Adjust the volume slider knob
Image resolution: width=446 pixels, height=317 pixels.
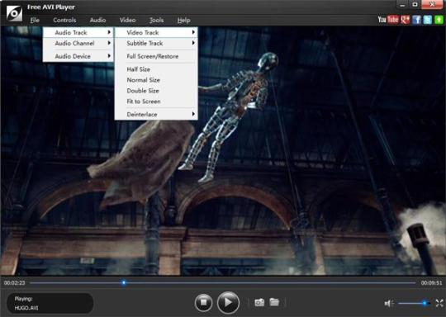(425, 303)
